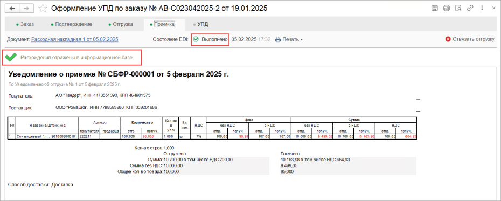
Task: Click the Уведомление о приемке № СБФР-000001 heading
Action: tap(119, 74)
